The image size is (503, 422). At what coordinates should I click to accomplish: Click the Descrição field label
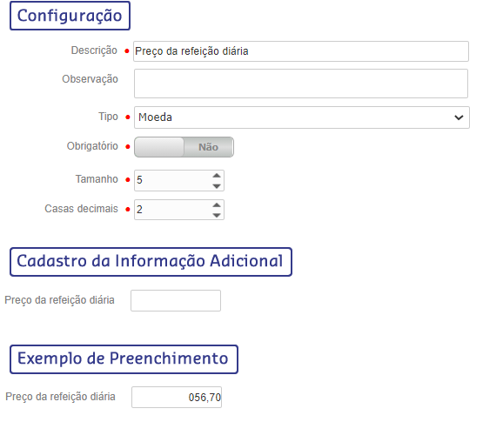tap(94, 50)
